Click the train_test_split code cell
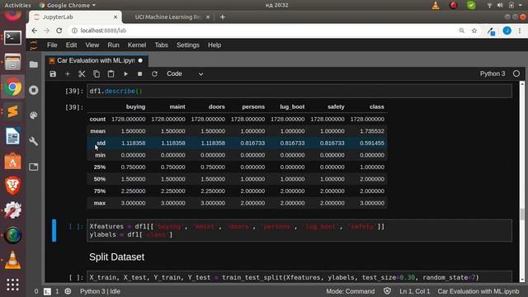This screenshot has width=528, height=297. pos(299,277)
